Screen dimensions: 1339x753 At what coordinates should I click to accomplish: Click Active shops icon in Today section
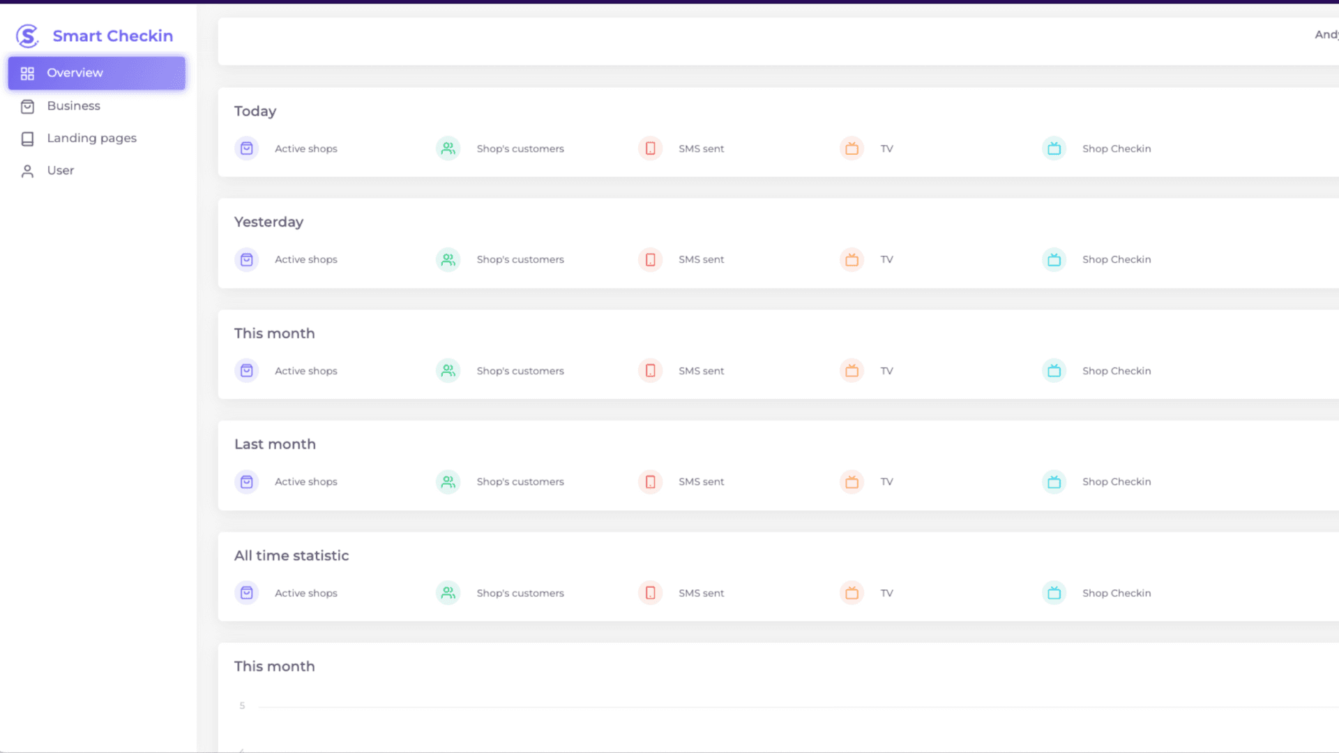click(247, 149)
